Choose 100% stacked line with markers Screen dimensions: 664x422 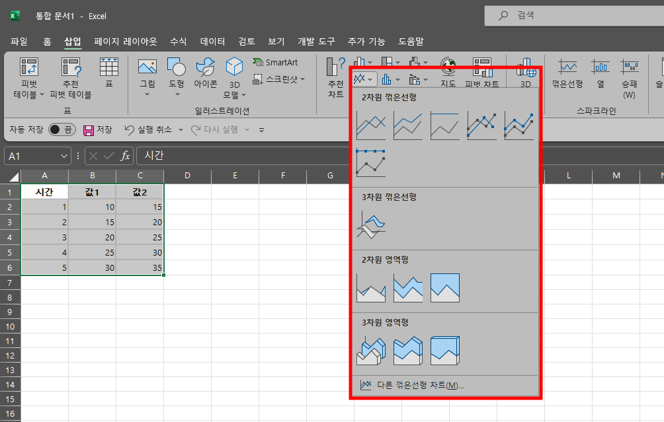point(371,162)
